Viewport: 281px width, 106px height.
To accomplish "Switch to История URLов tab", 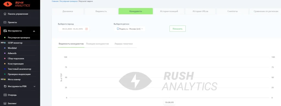I will pos(200,11).
